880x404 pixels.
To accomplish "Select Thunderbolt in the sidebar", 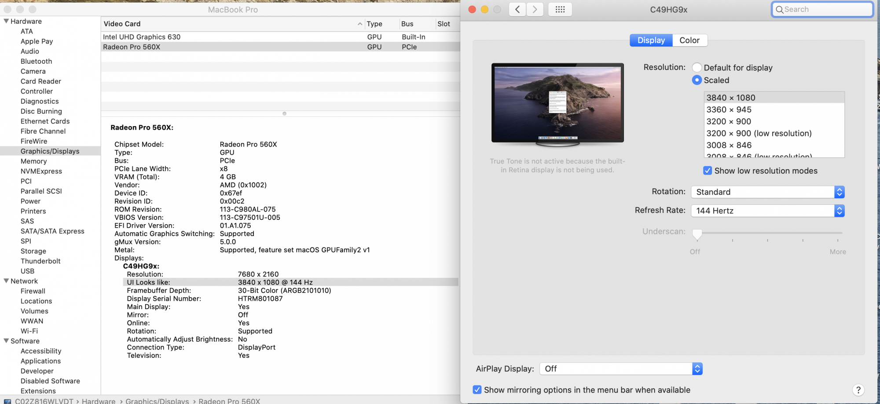I will pos(40,261).
